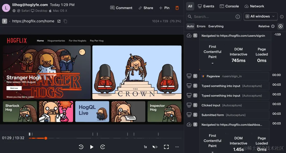Screen dimensions: 286x153
Task: Click the speedometer icon on signin navigation row
Action: click(x=189, y=35)
